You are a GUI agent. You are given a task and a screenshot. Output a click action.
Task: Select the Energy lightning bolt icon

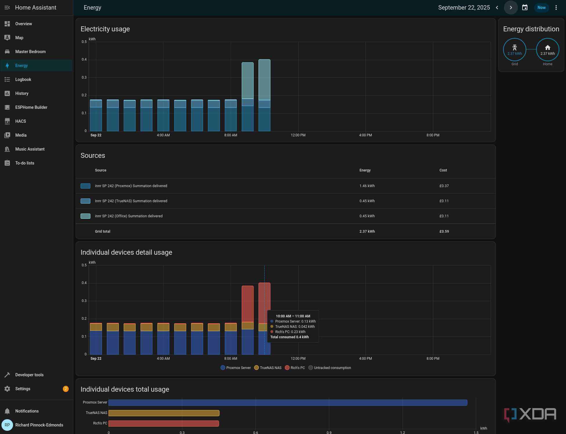pyautogui.click(x=7, y=66)
